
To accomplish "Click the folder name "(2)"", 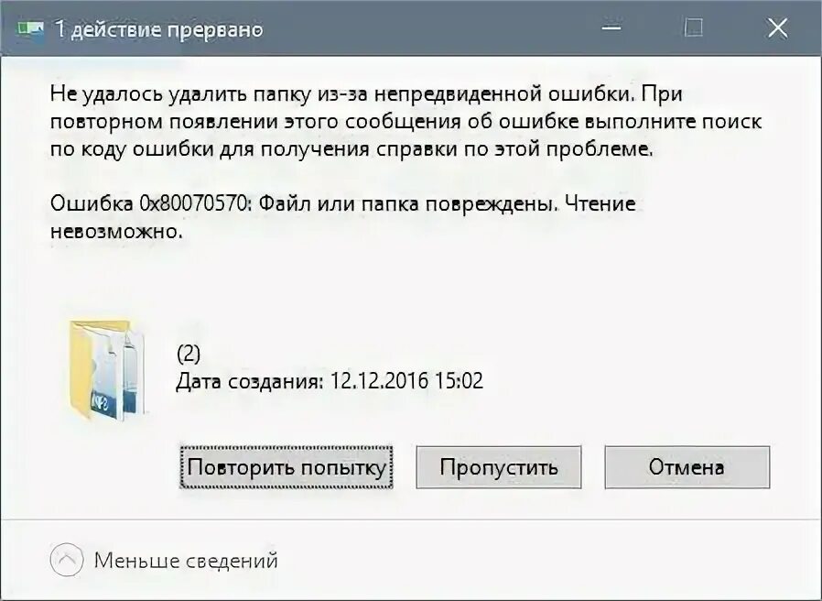I will pos(189,354).
